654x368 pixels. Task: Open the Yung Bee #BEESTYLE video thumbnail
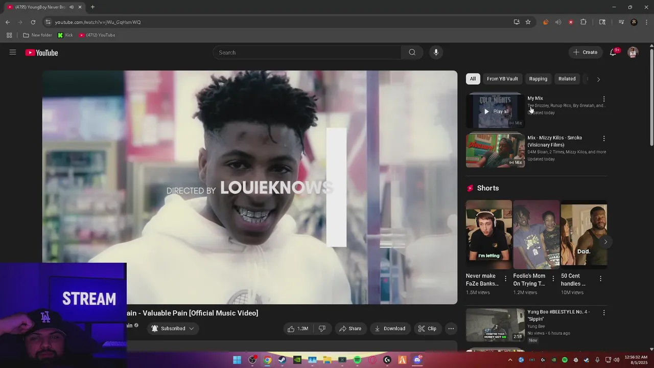496,325
